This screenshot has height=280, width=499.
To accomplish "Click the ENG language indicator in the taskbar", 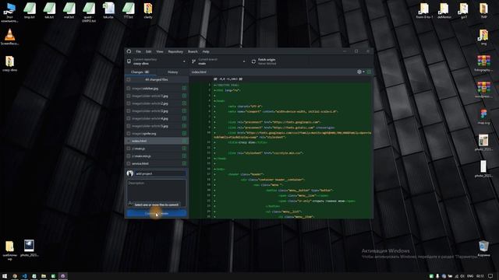I will coord(470,276).
